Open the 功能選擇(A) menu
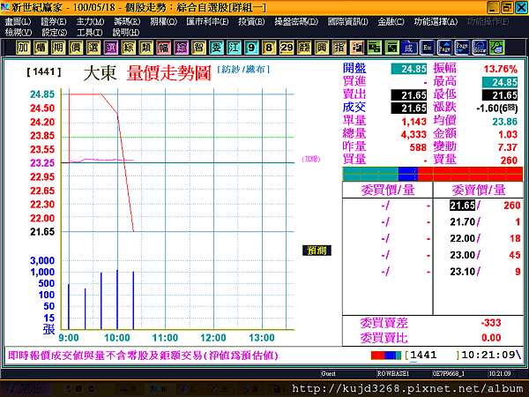Image resolution: width=529 pixels, height=397 pixels. click(x=436, y=21)
